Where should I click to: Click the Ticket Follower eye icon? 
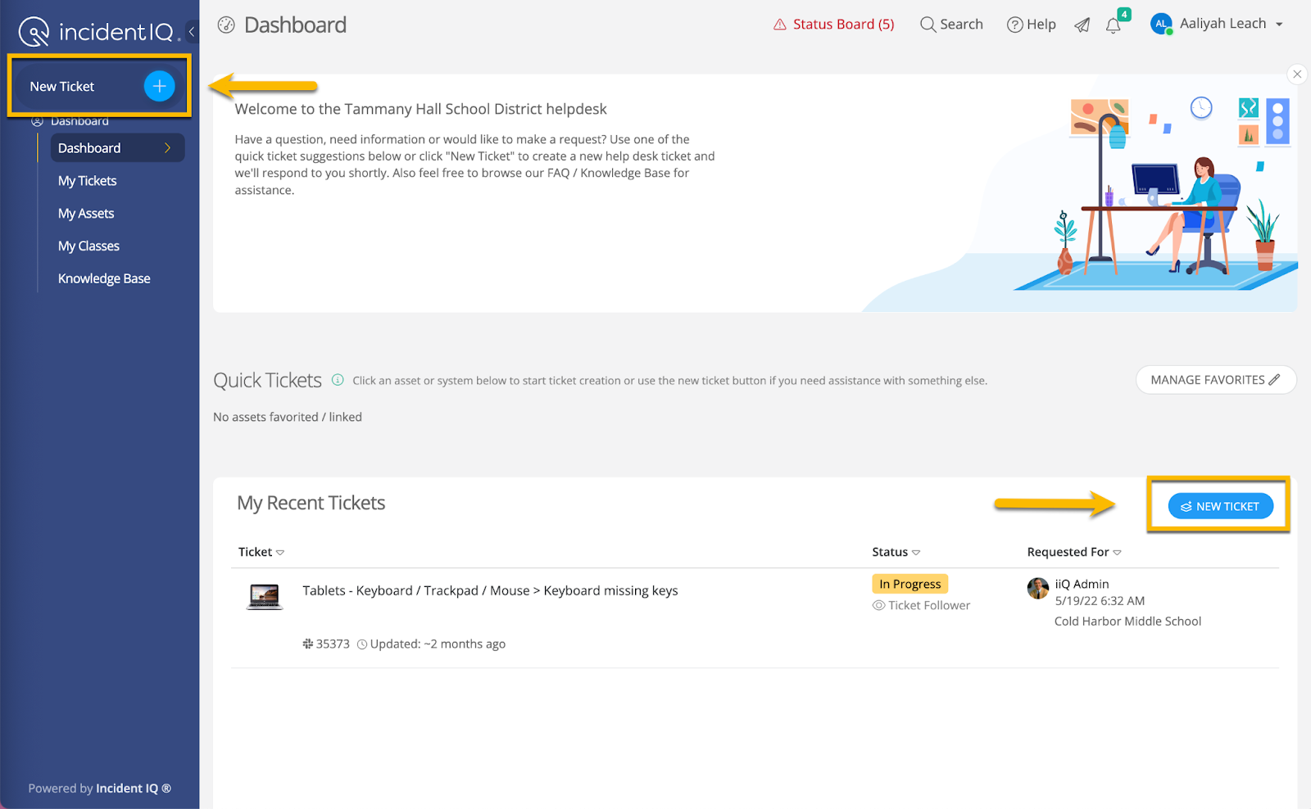pos(878,606)
